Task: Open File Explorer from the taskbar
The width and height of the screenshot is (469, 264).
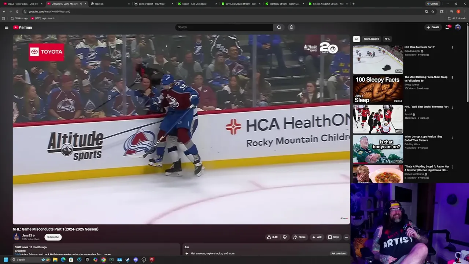Action: point(55,260)
